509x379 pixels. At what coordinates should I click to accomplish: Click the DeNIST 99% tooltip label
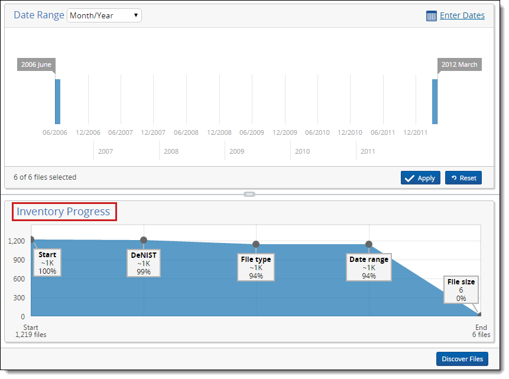tap(144, 263)
